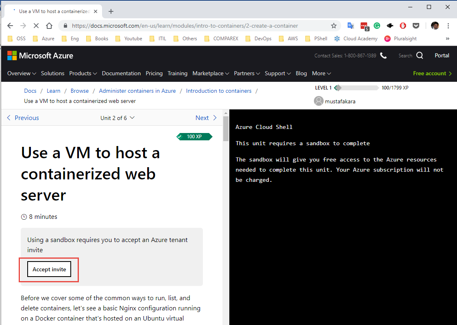
Task: Click the 100 XP completion badge
Action: [194, 136]
